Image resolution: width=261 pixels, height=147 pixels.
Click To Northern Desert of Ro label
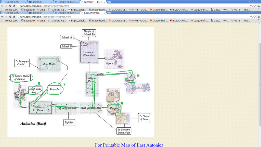[x=124, y=131]
